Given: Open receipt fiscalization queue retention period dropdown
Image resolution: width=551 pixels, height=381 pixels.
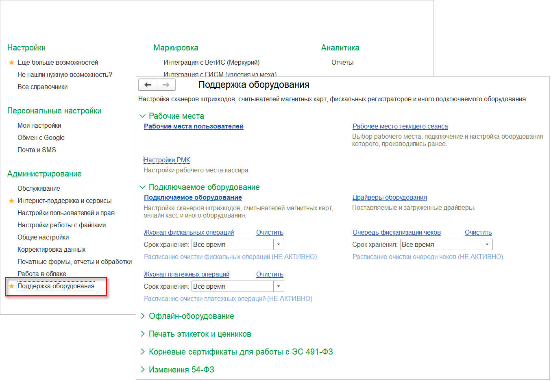Looking at the screenshot, I should (x=487, y=244).
